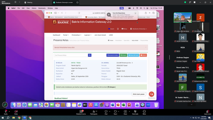Open Finder from the Mac dock
The width and height of the screenshot is (213, 120).
(13, 105)
